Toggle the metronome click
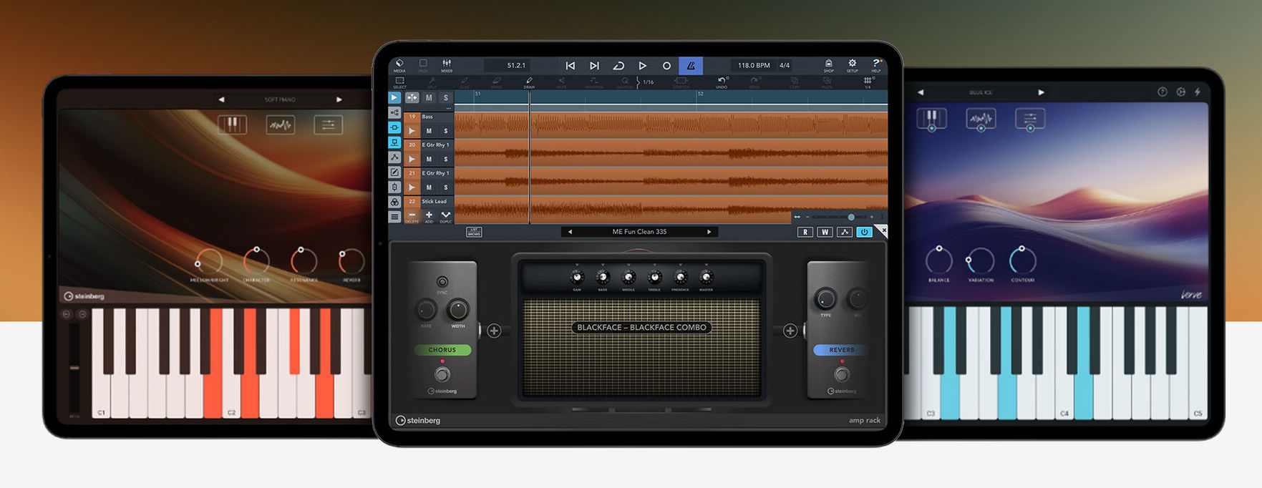This screenshot has height=488, width=1262. (x=691, y=65)
